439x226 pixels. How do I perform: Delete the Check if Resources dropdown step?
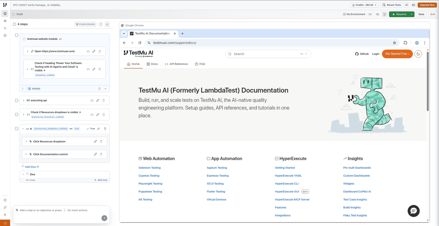104,115
